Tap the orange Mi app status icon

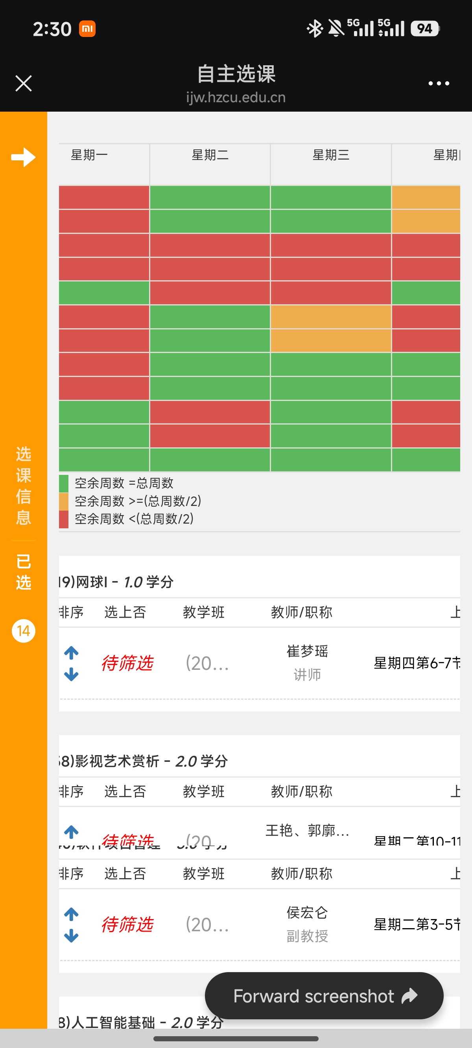tap(87, 28)
